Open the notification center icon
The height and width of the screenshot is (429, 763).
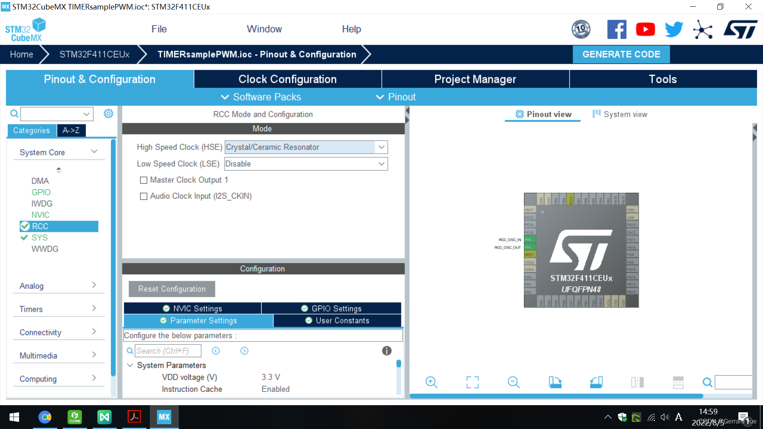[x=744, y=417]
